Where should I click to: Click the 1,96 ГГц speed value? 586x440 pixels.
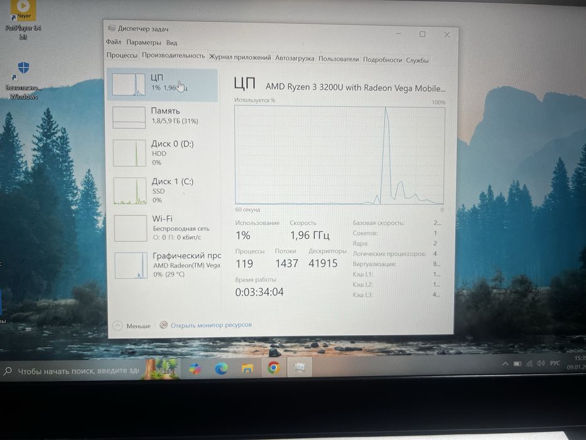click(310, 235)
